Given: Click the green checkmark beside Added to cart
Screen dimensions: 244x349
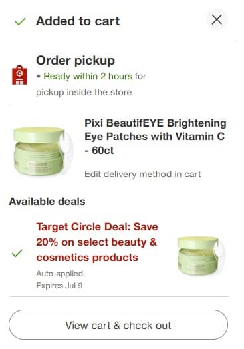Looking at the screenshot, I should tap(20, 21).
